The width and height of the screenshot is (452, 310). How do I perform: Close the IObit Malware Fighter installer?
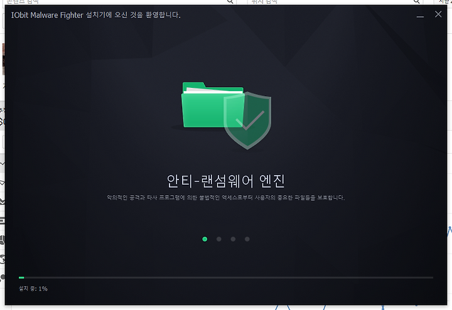438,14
